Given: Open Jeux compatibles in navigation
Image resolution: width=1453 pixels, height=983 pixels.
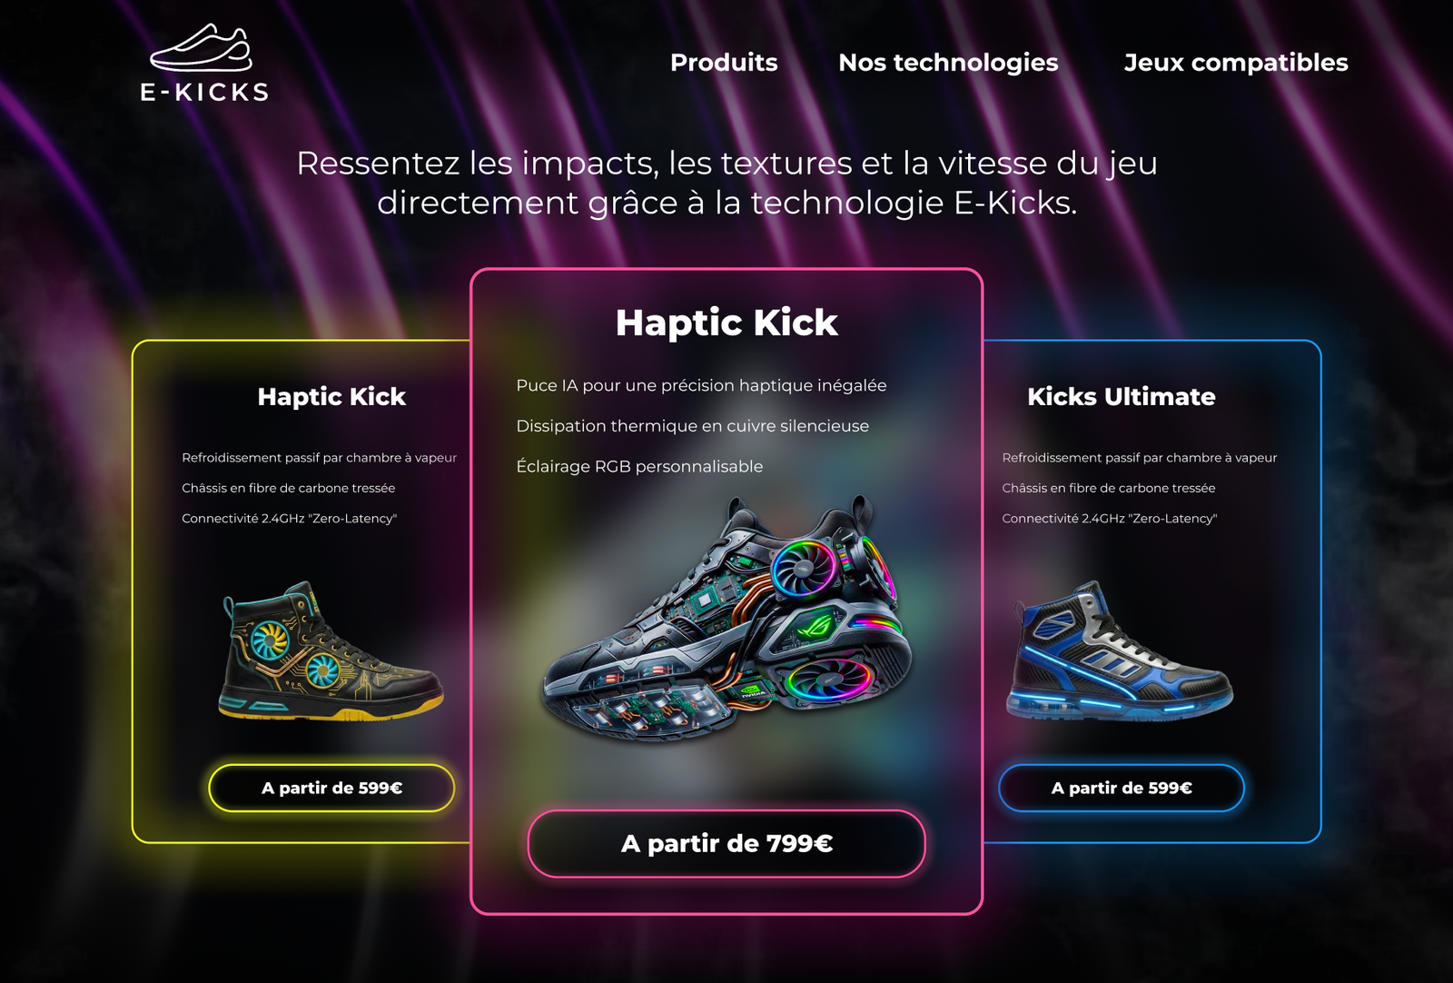Looking at the screenshot, I should pos(1236,63).
